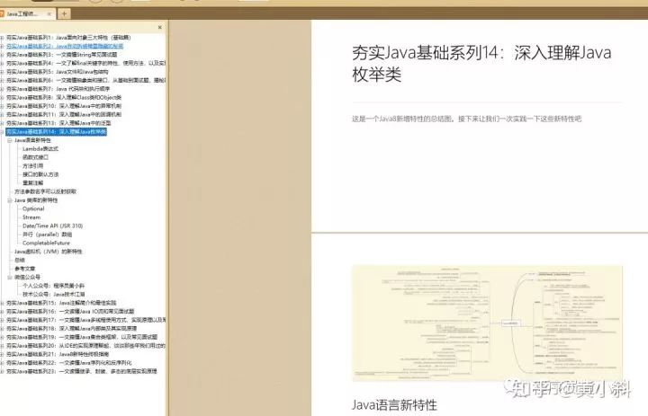
Task: Click the Java8 mind map image in the page
Action: coord(487,323)
